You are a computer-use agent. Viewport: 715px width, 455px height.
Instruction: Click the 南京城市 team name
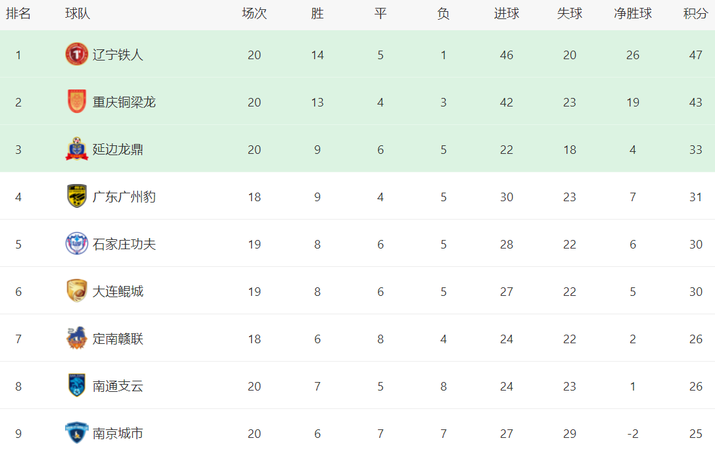[x=118, y=433]
